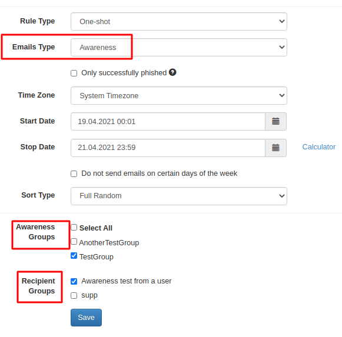Focus the Stop Date text field
Screen dimensions: 342x337
tap(168, 148)
